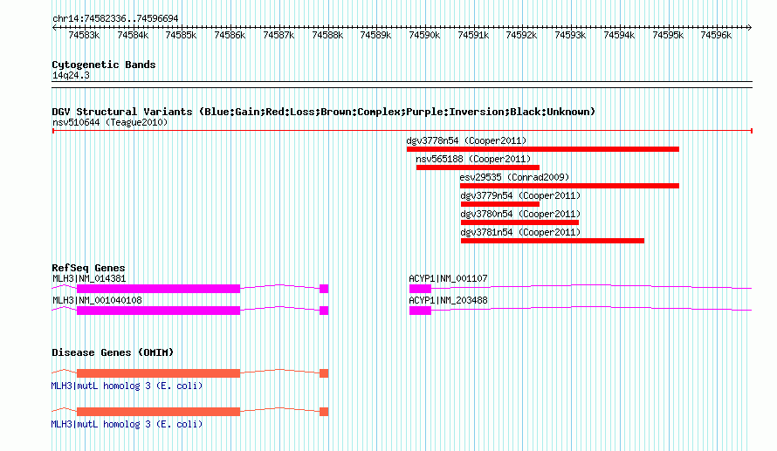
Task: Open dgv3778n54 (Cooper2011) variant label
Action: 466,140
